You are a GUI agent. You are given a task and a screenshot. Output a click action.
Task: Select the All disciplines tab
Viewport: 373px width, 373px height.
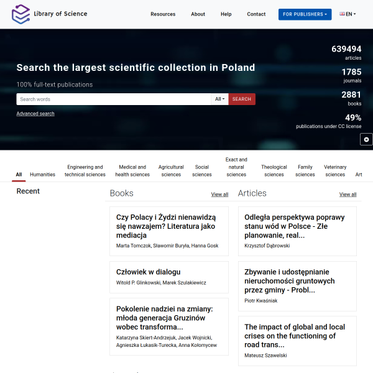pos(19,175)
